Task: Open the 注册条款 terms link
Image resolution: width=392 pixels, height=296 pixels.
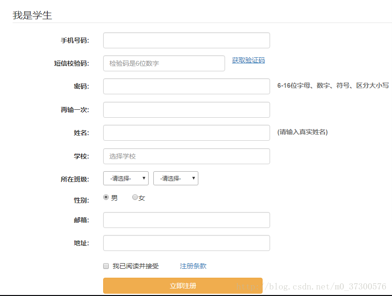Action: tap(193, 266)
